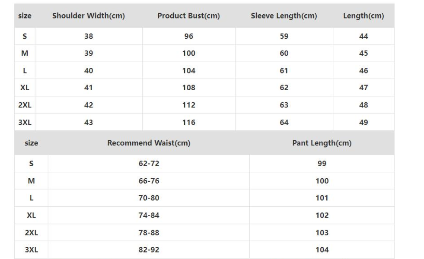Select waist range 74-84
Viewport: 424px width, 259px height.
coord(149,215)
